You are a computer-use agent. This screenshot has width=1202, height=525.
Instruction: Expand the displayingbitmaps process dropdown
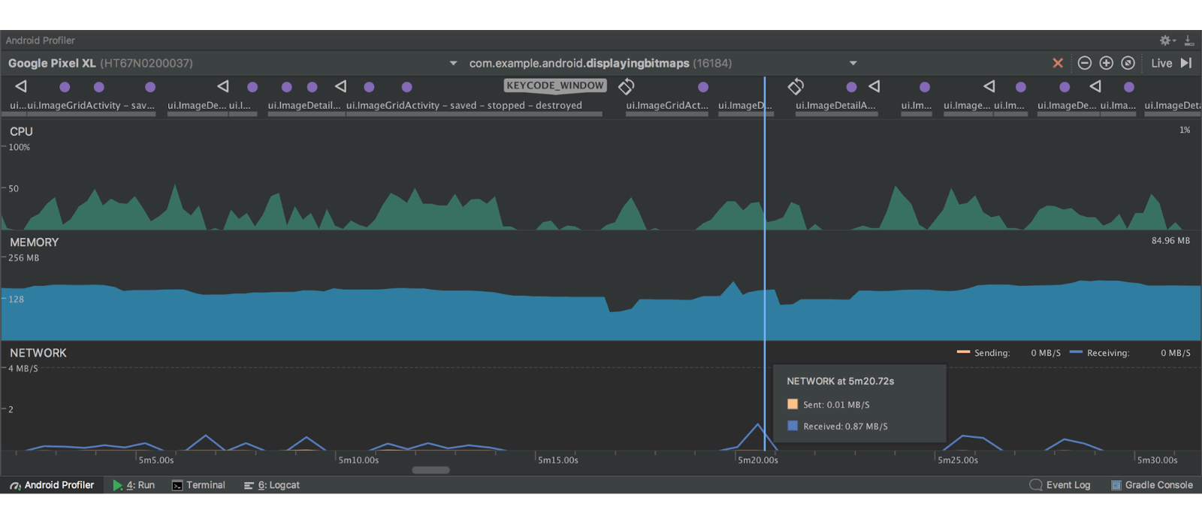853,64
